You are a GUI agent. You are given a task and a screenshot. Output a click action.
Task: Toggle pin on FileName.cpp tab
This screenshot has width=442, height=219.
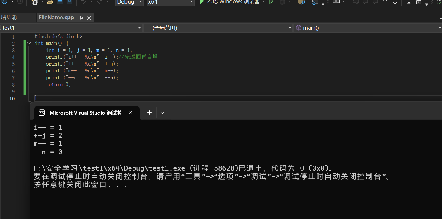81,18
